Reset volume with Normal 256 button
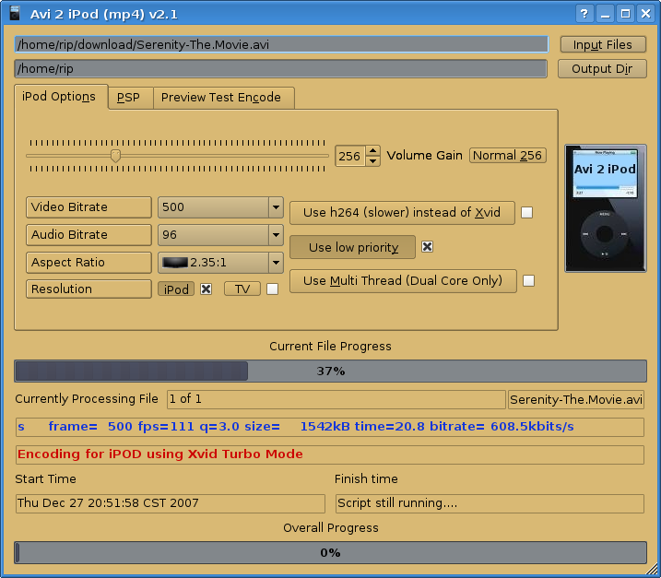 pyautogui.click(x=508, y=155)
